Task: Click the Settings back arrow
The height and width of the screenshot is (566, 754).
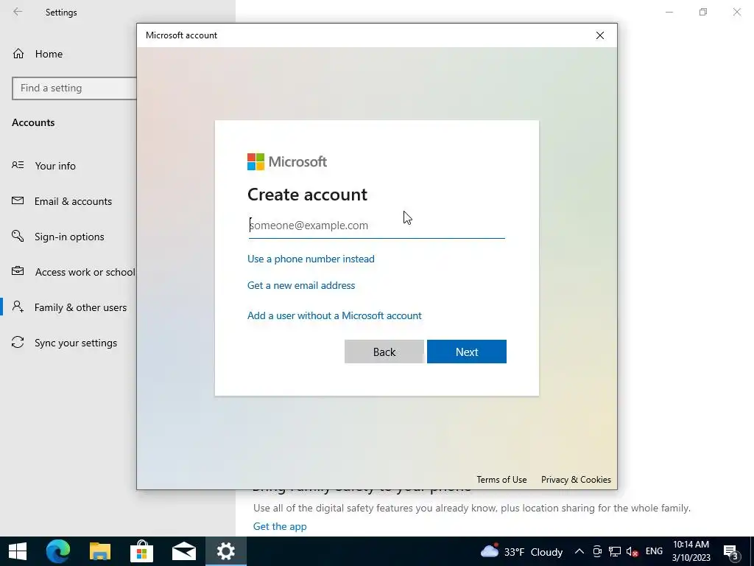Action: tap(18, 12)
